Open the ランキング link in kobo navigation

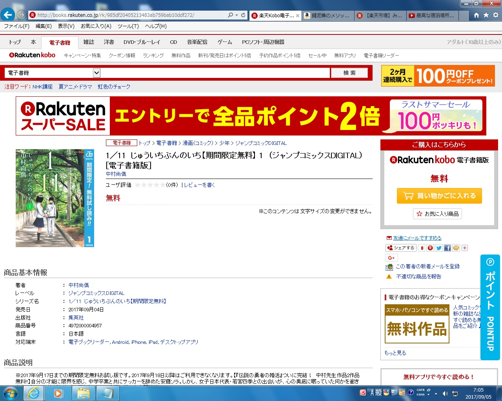coord(153,56)
